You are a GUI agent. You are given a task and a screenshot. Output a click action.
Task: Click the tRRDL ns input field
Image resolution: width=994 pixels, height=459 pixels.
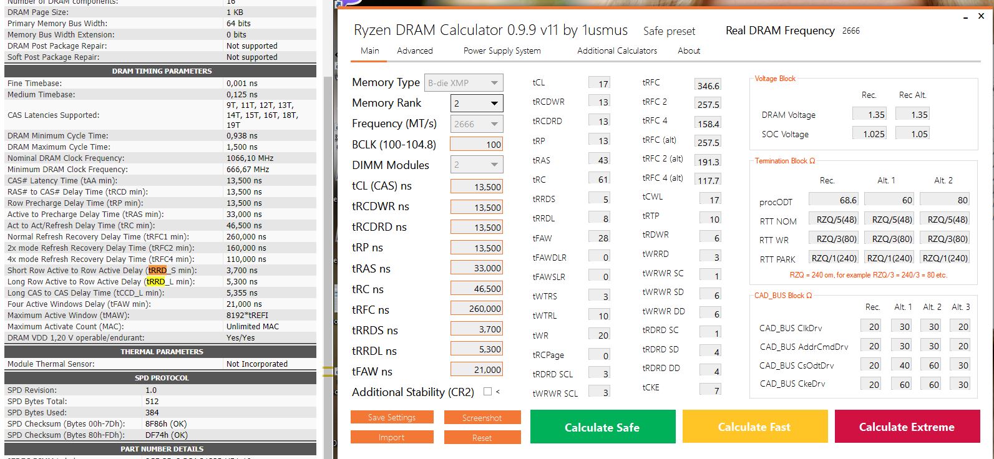477,349
